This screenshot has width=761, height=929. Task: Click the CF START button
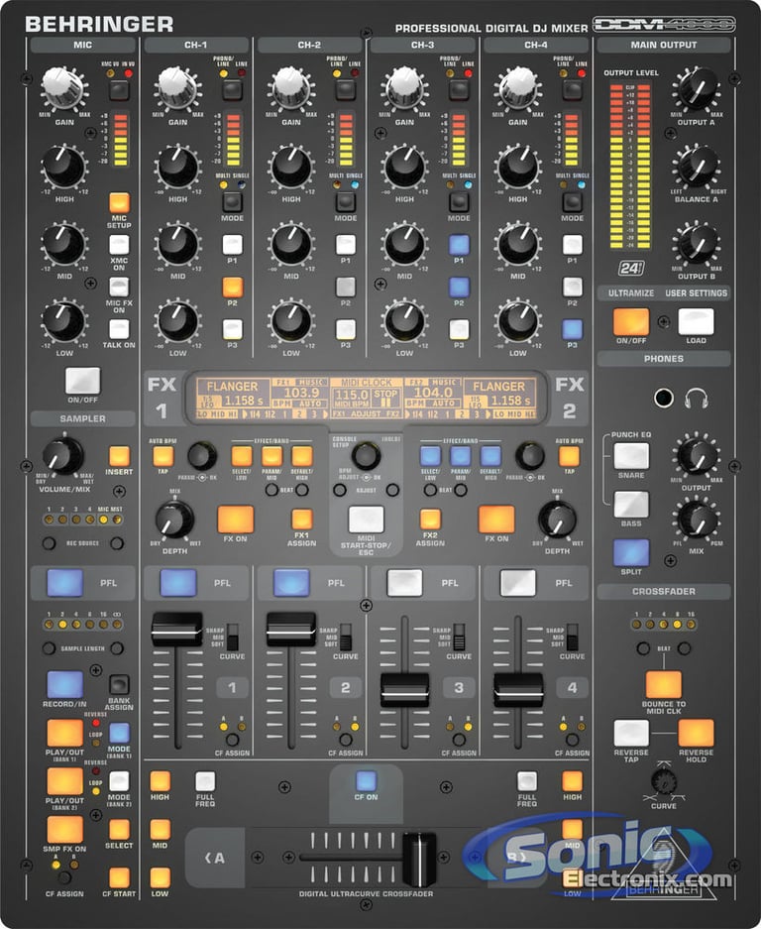coord(119,878)
